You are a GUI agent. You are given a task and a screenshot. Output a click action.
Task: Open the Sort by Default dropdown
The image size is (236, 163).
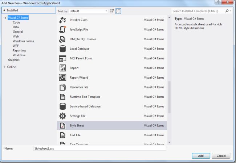click(88, 11)
